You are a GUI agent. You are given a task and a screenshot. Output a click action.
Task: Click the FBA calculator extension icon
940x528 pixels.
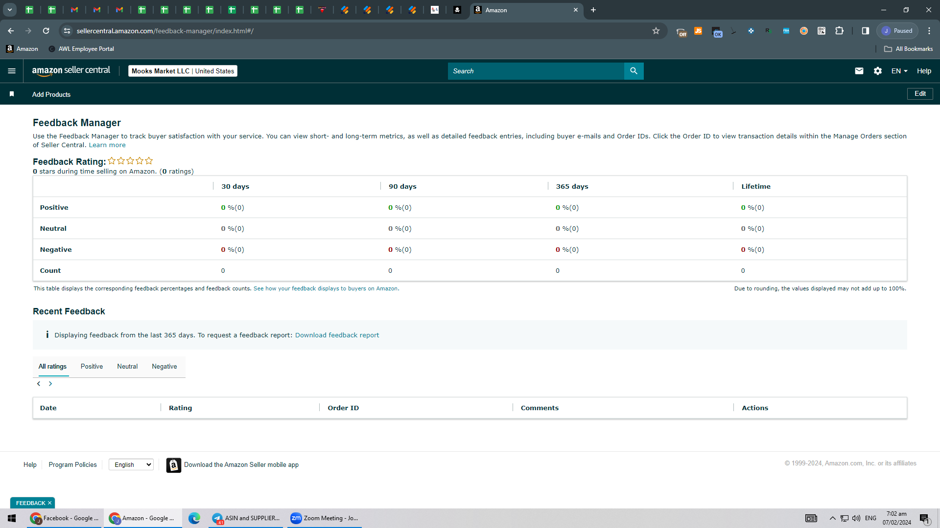coord(786,31)
